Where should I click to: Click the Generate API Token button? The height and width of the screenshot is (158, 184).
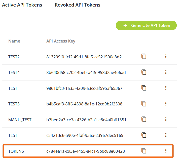pos(146,25)
